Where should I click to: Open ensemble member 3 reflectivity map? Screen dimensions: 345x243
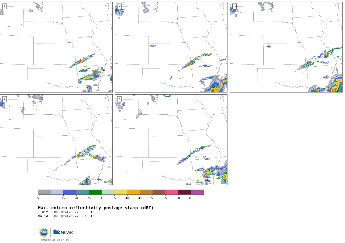point(286,47)
